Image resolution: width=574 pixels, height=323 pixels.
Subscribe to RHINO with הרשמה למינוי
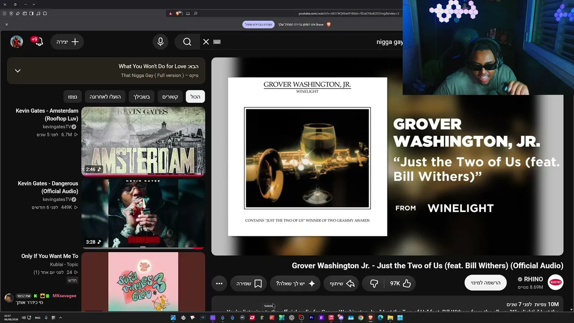point(486,283)
